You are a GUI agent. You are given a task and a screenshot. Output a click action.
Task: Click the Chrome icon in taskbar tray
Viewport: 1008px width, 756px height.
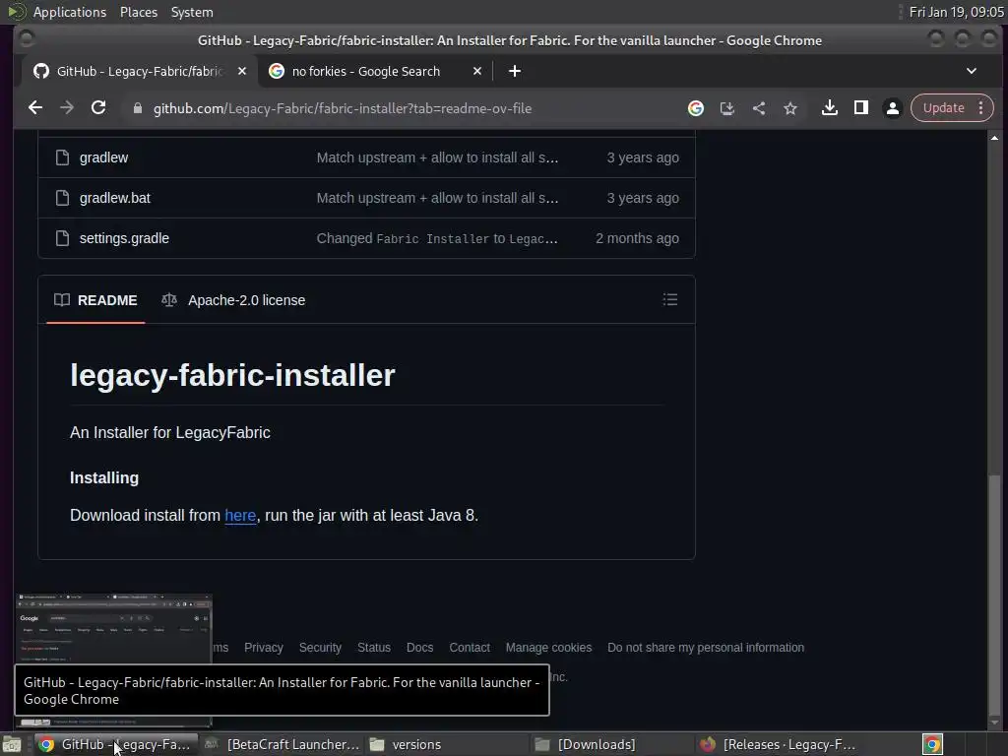(932, 744)
